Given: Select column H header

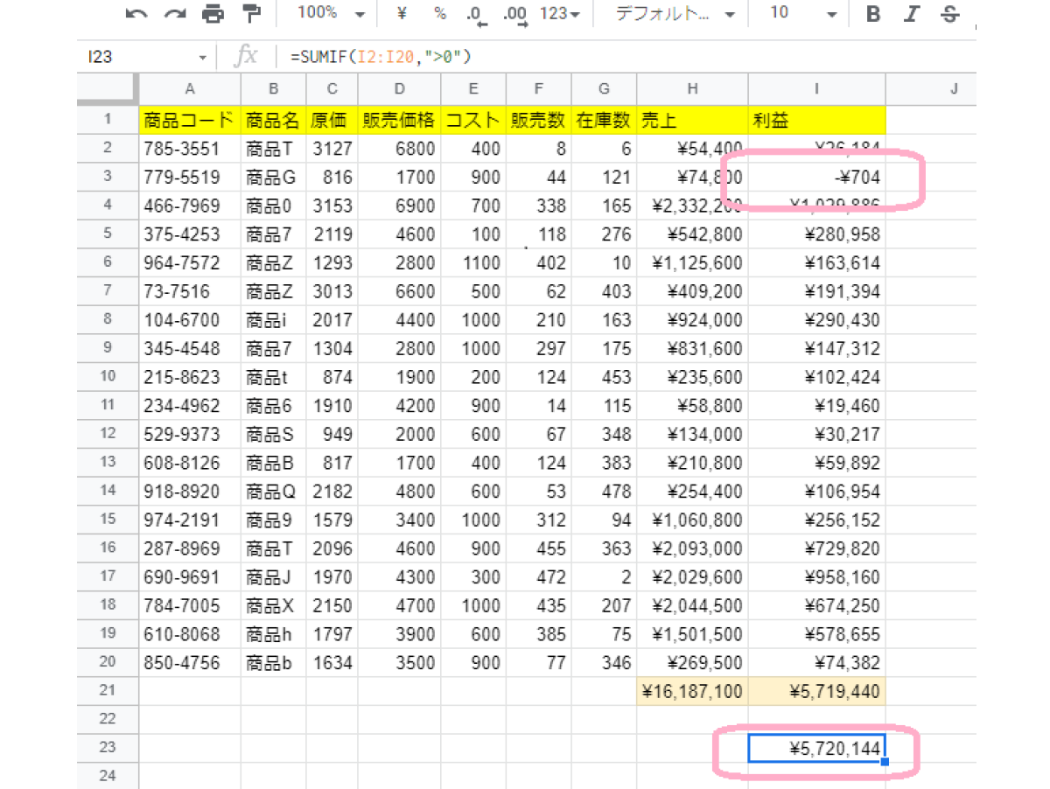Looking at the screenshot, I should 692,88.
